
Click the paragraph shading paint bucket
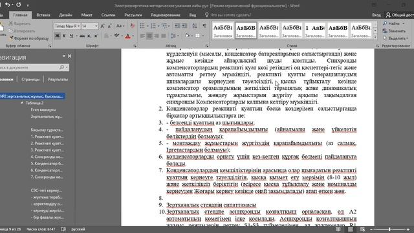[x=187, y=36]
